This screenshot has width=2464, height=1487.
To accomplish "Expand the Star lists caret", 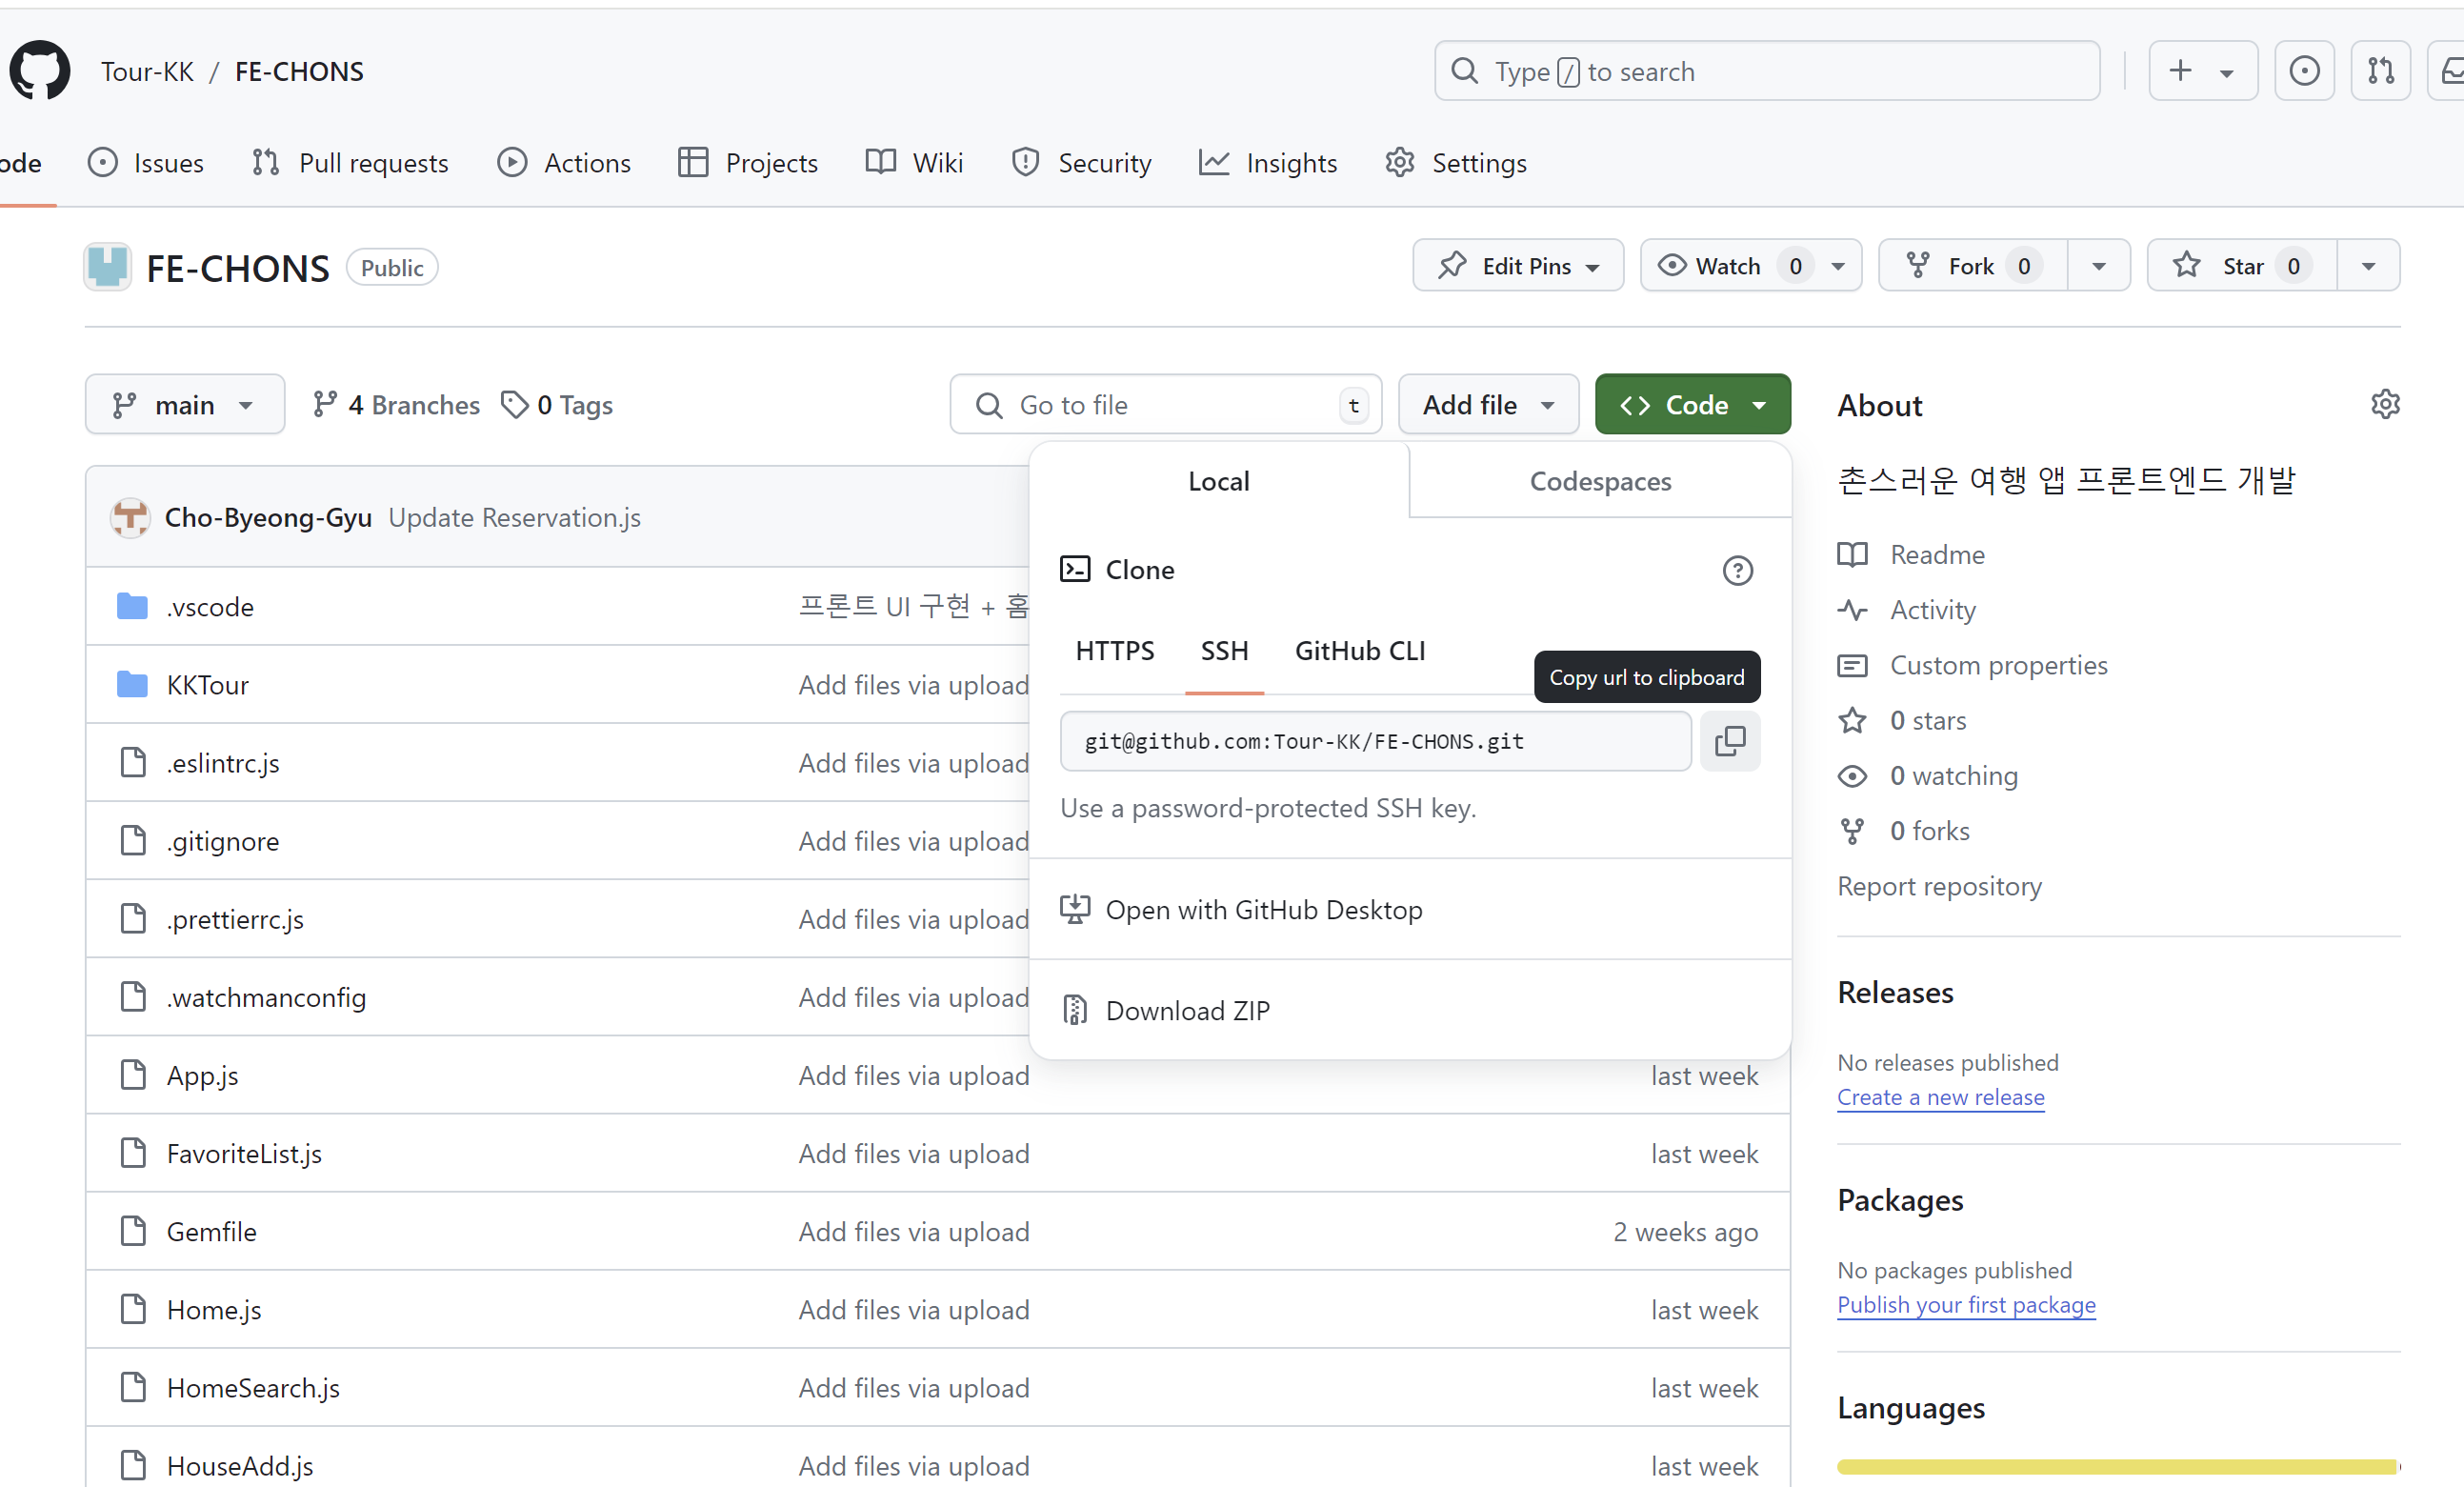I will pyautogui.click(x=2368, y=265).
